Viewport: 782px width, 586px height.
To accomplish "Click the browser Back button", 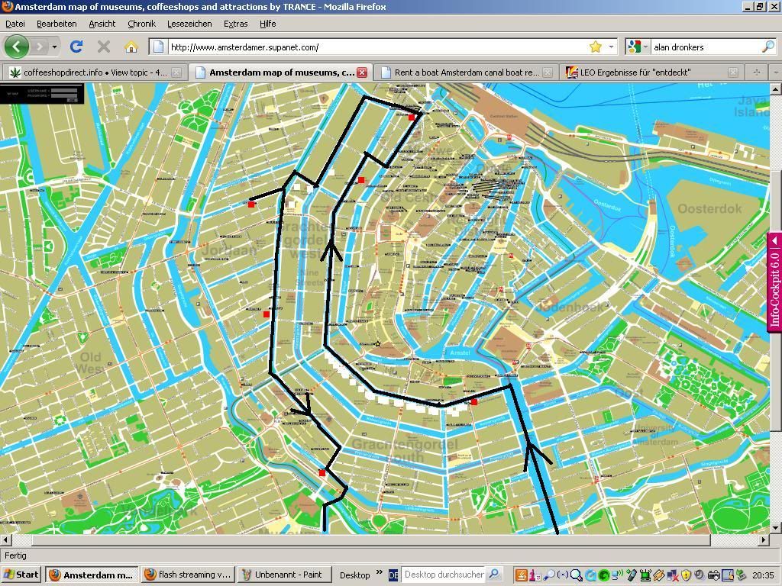I will [16, 47].
